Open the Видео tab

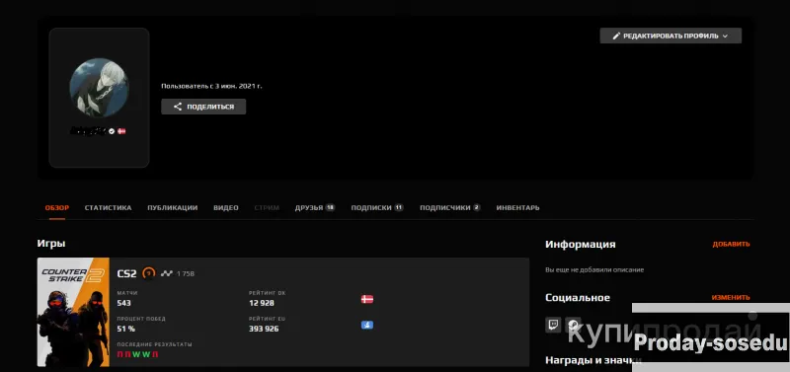pos(226,208)
